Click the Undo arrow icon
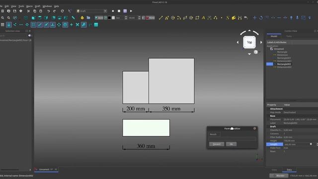The image size is (318, 179). click(49, 11)
